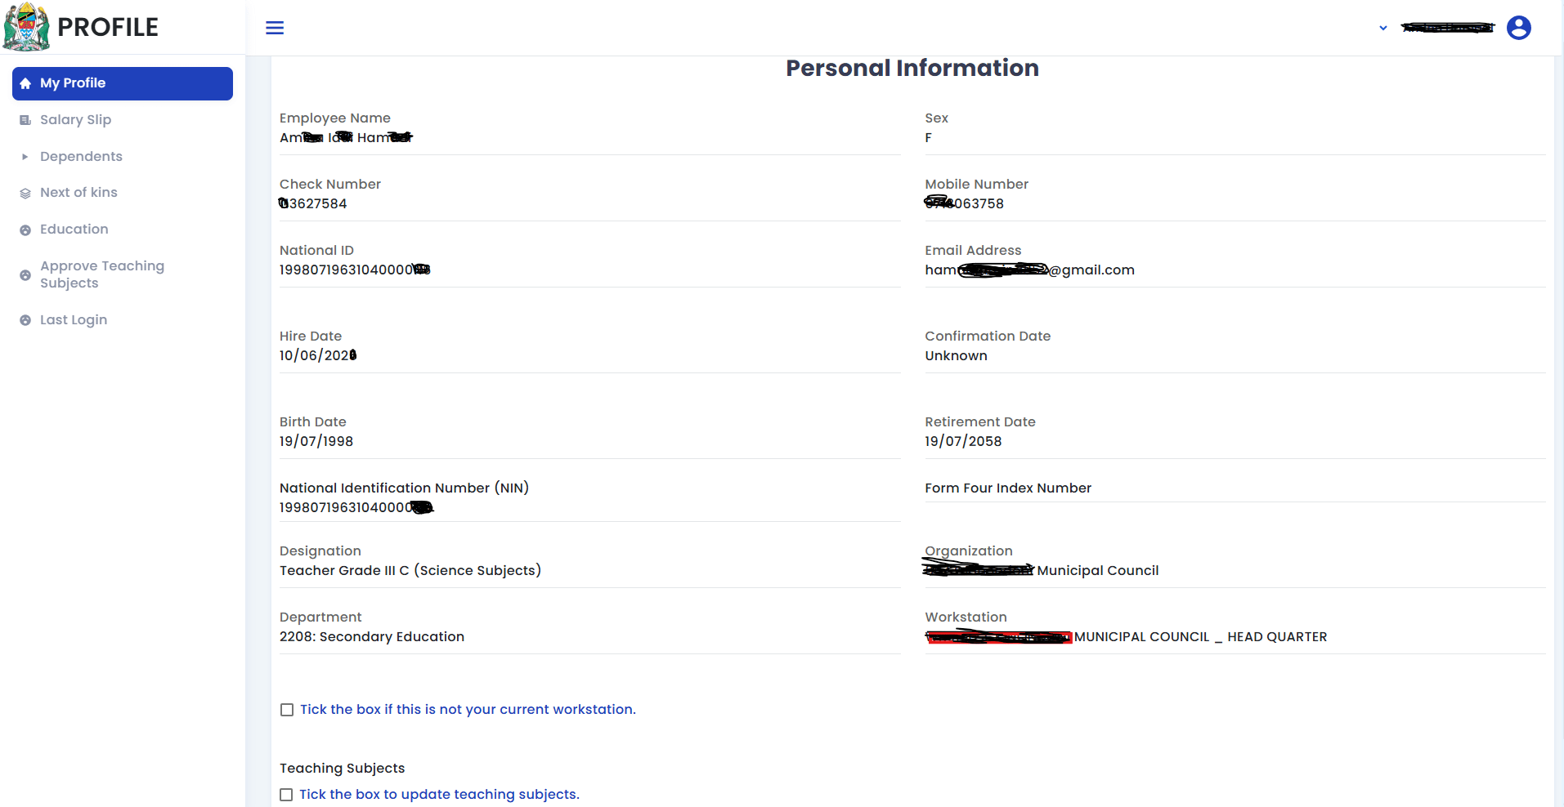Click the Education sidebar icon

pos(25,230)
